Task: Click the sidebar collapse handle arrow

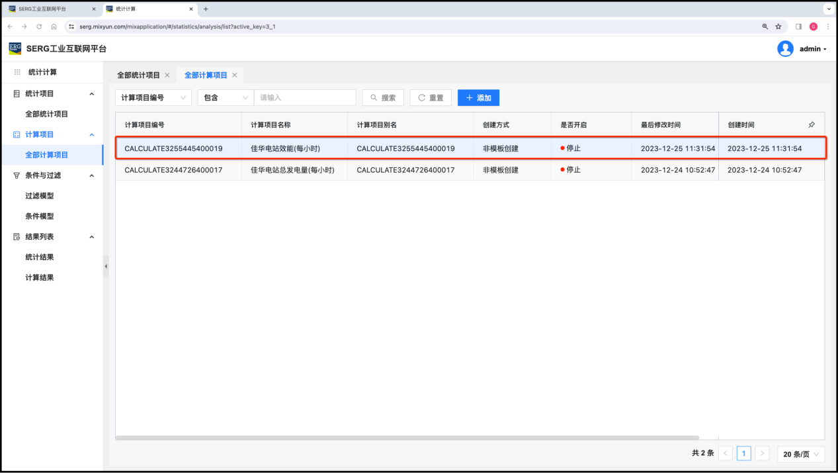Action: pyautogui.click(x=106, y=266)
